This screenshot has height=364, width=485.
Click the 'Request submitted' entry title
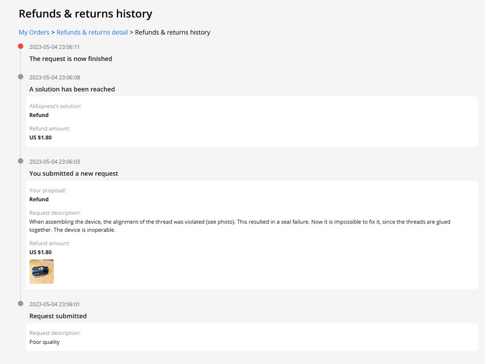58,316
